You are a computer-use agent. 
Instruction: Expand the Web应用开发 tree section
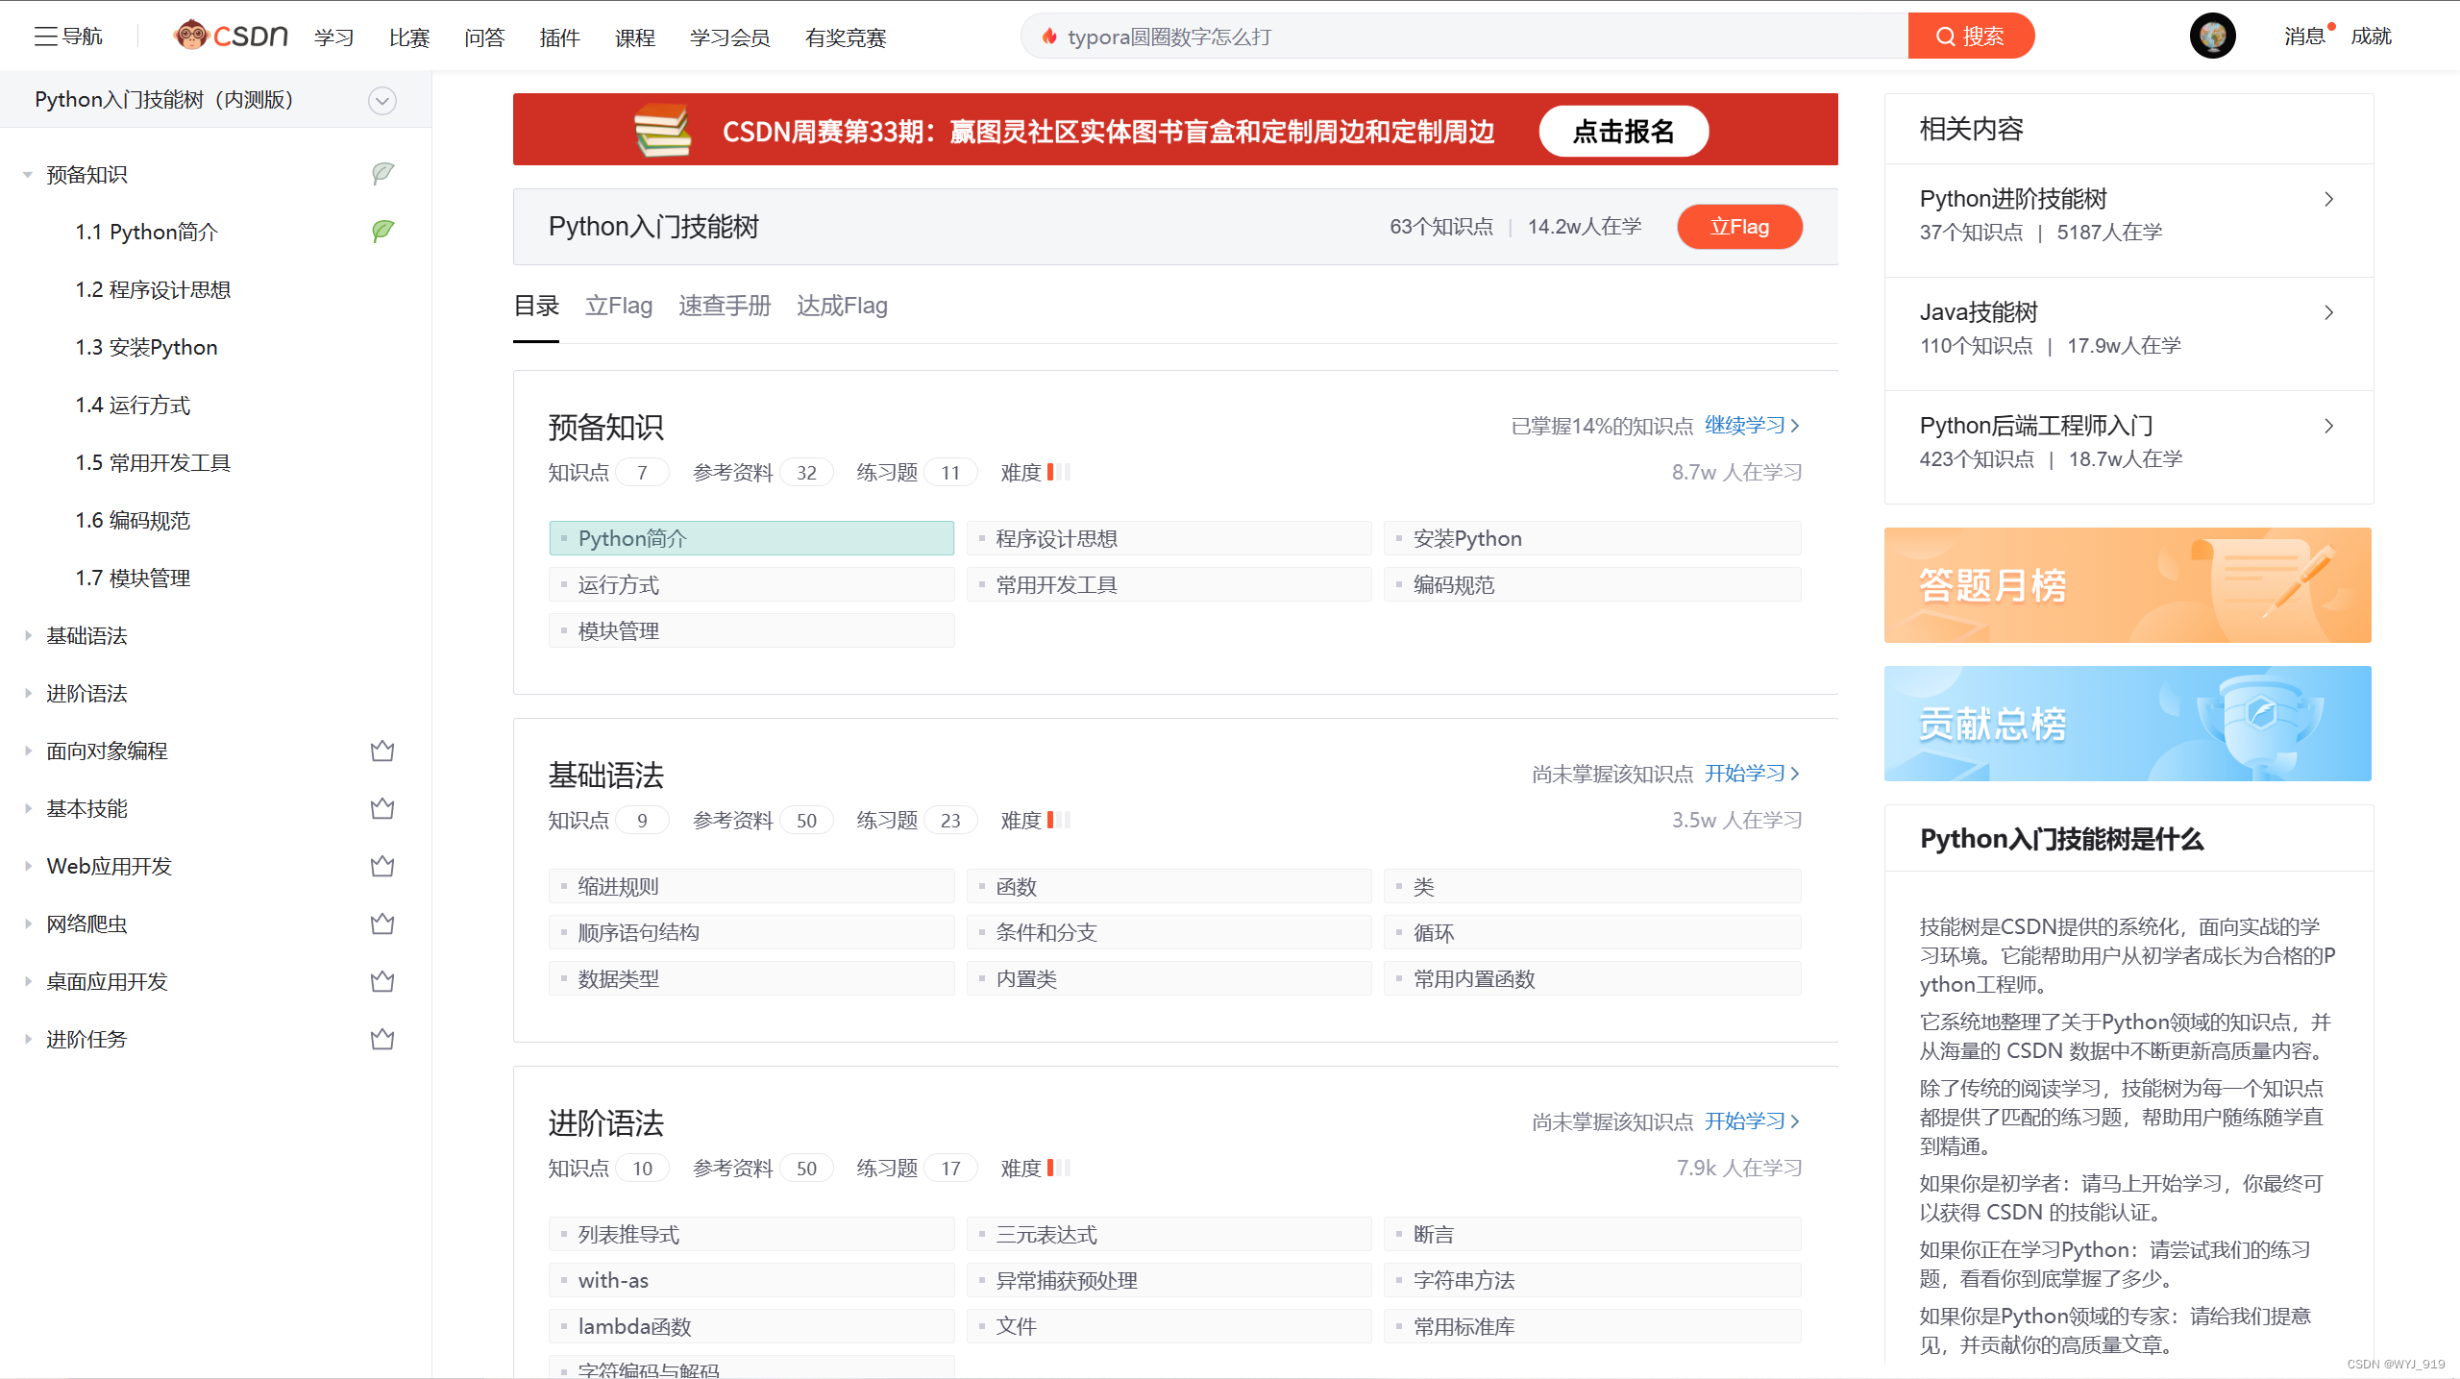pos(28,866)
